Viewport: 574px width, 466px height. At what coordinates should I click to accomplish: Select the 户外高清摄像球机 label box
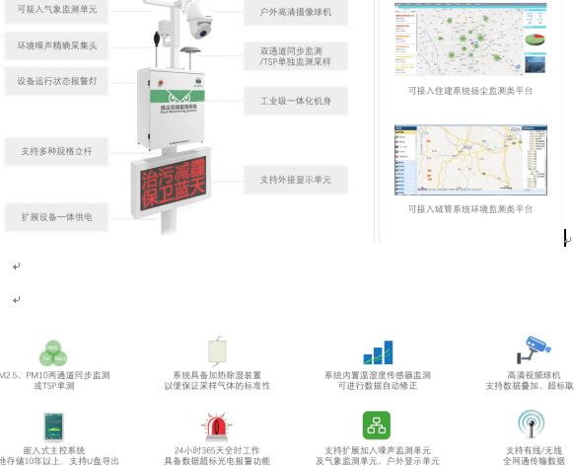click(296, 12)
